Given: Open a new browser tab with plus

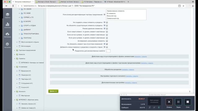Looking at the screenshot, I should coord(128,2).
